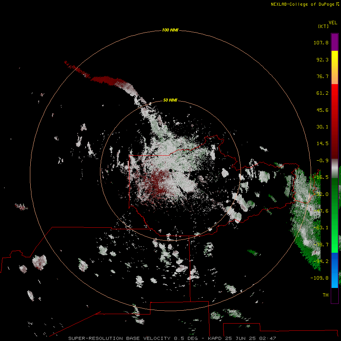Click the 92.3 velocity scale value
The width and height of the screenshot is (341, 341).
pos(322,59)
